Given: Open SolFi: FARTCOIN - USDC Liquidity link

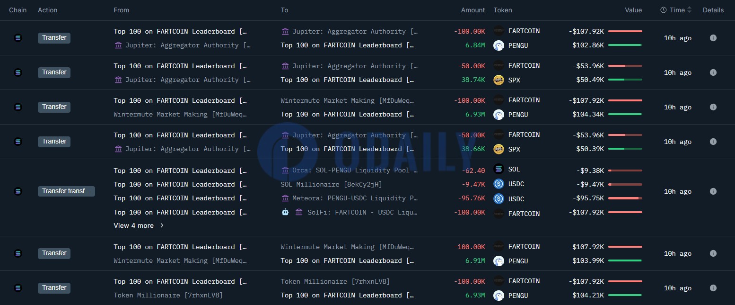Looking at the screenshot, I should pos(363,212).
